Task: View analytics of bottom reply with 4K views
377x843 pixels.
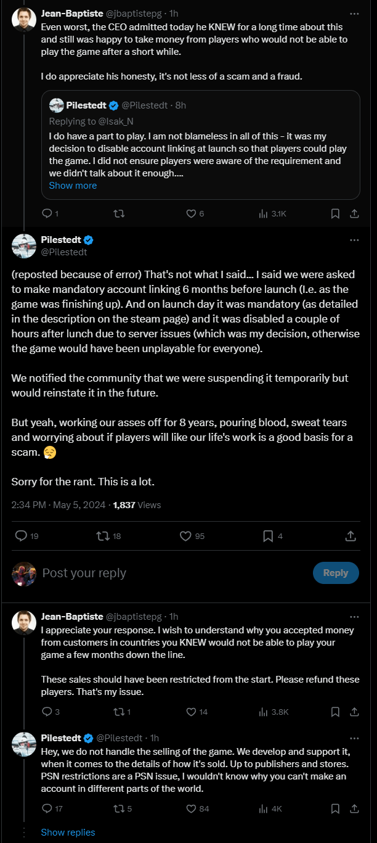Action: pos(264,808)
